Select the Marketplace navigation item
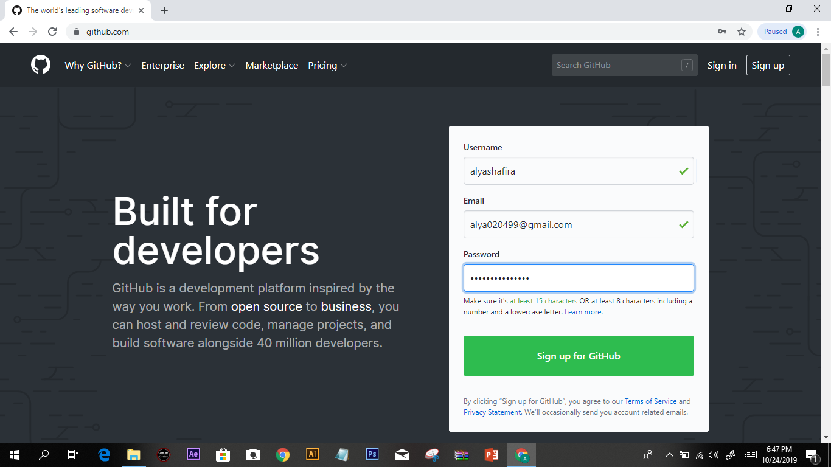The image size is (831, 467). (x=271, y=65)
